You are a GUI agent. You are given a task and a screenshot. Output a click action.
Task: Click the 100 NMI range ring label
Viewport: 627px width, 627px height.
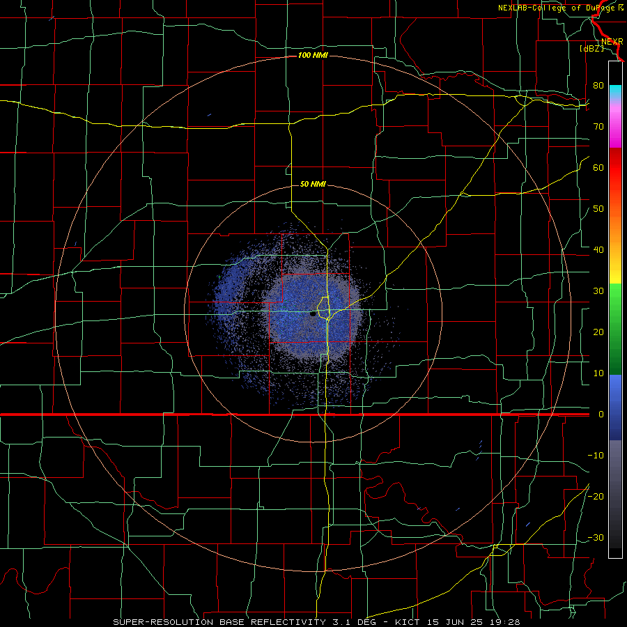click(x=313, y=55)
